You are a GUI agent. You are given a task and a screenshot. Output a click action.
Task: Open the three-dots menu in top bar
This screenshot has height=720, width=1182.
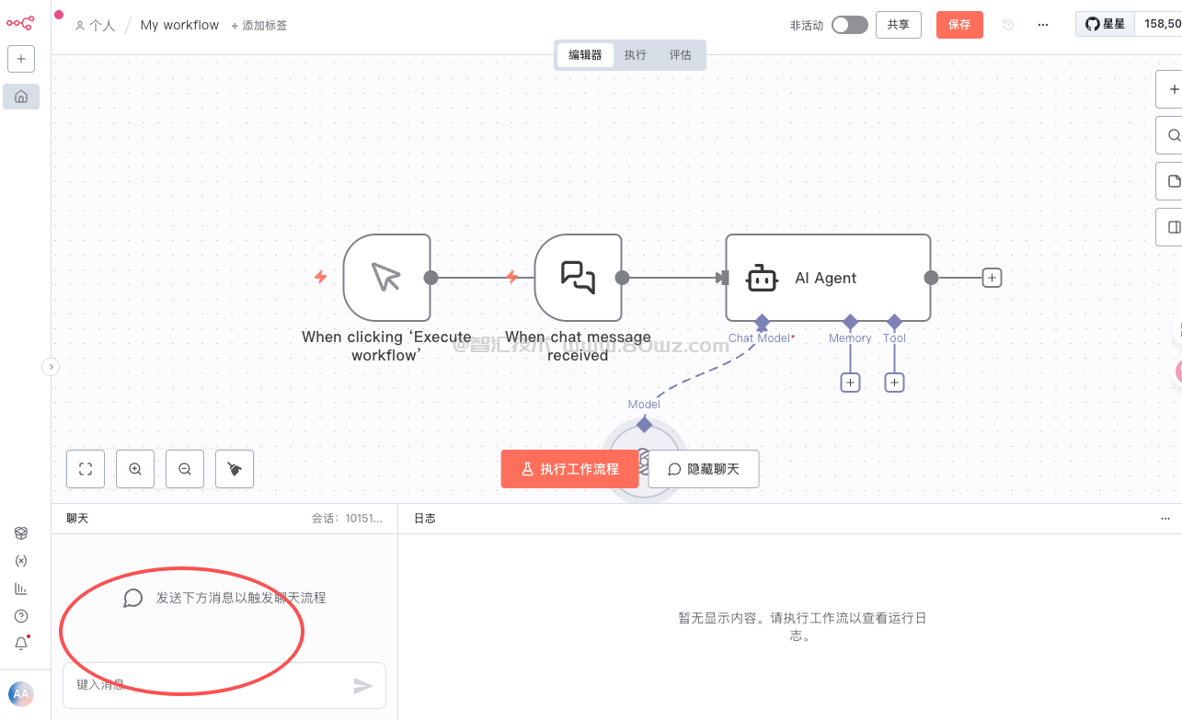(1043, 25)
